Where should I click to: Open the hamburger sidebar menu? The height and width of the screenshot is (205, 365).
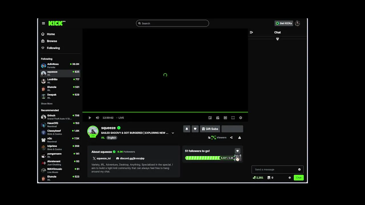coord(43,23)
